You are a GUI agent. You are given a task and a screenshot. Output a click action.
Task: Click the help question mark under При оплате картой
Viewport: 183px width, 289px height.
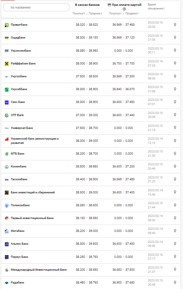[x=124, y=9]
